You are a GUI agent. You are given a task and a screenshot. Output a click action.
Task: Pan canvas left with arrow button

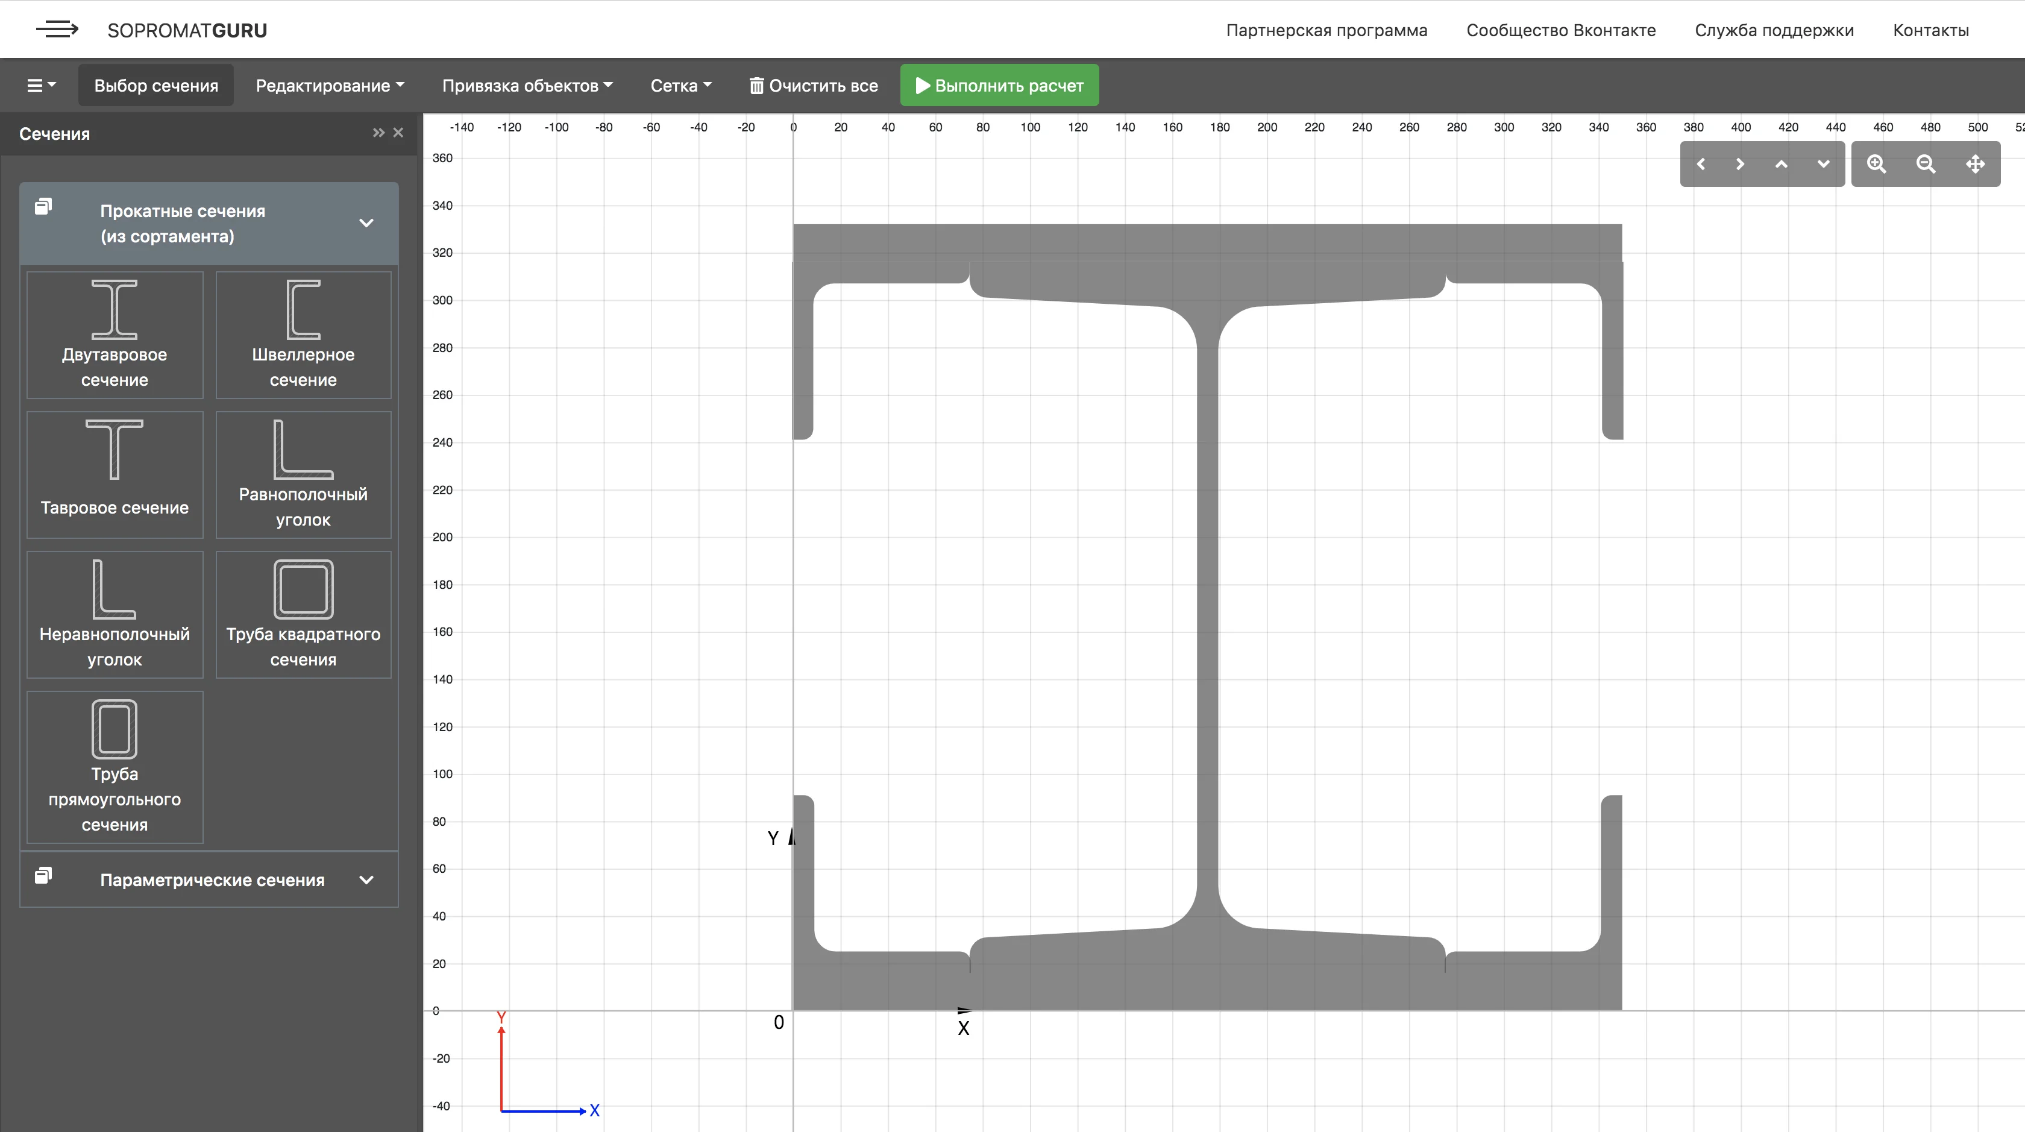pos(1701,165)
